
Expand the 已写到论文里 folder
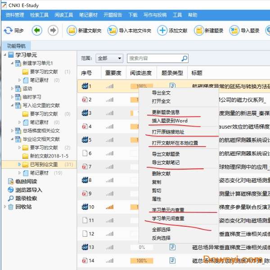coord(19,164)
